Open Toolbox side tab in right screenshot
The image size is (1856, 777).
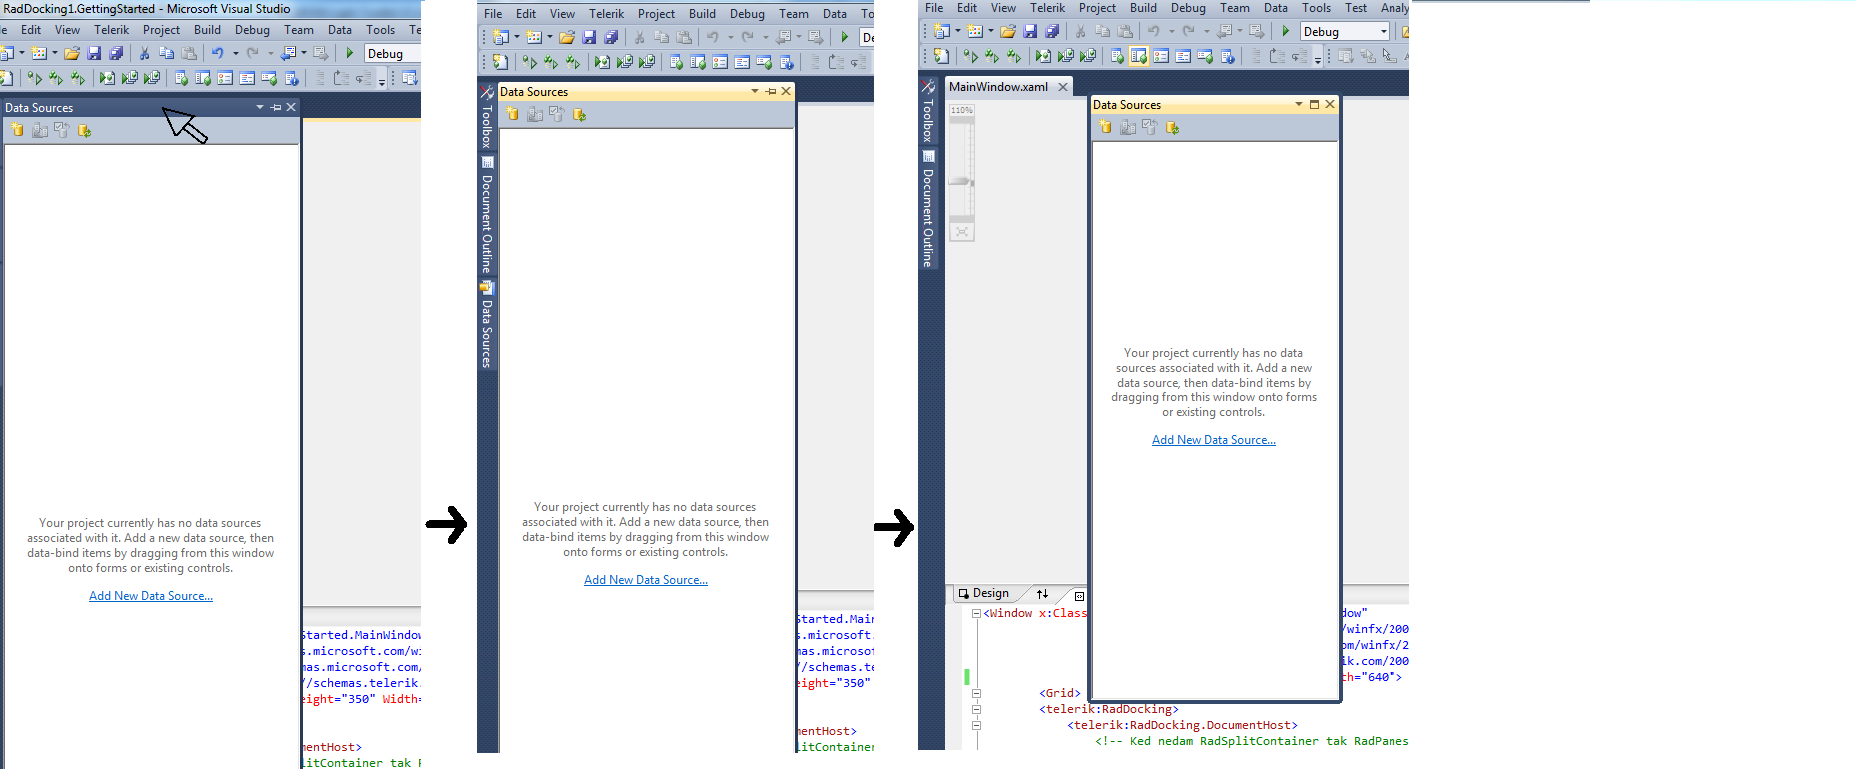click(928, 113)
